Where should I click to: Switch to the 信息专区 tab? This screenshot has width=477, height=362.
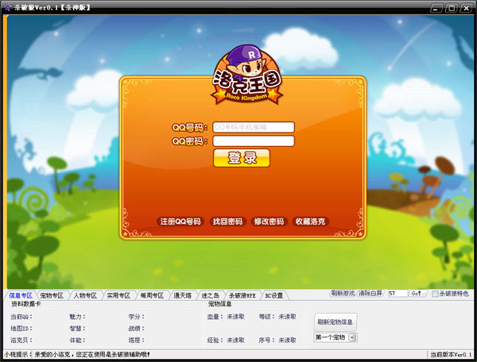(21, 295)
